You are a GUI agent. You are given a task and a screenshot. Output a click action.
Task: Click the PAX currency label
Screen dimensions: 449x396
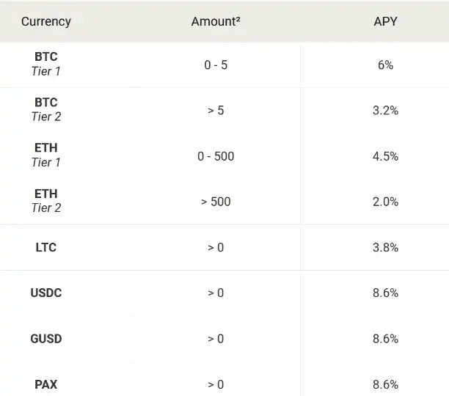click(x=46, y=384)
